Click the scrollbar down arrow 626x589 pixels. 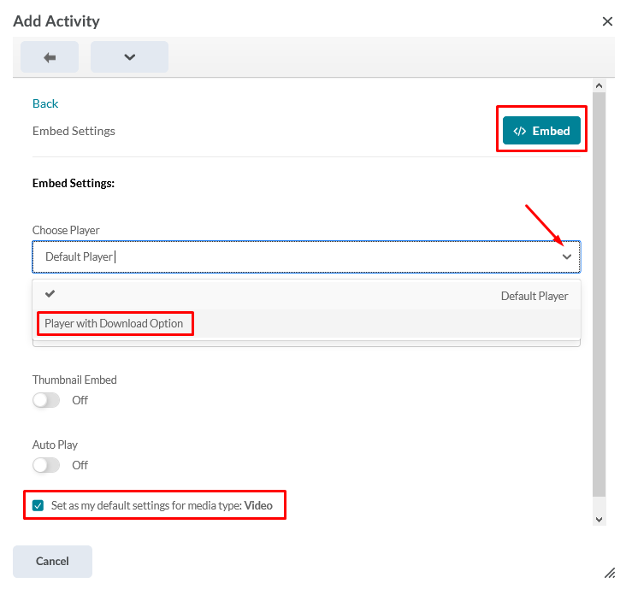pyautogui.click(x=599, y=519)
